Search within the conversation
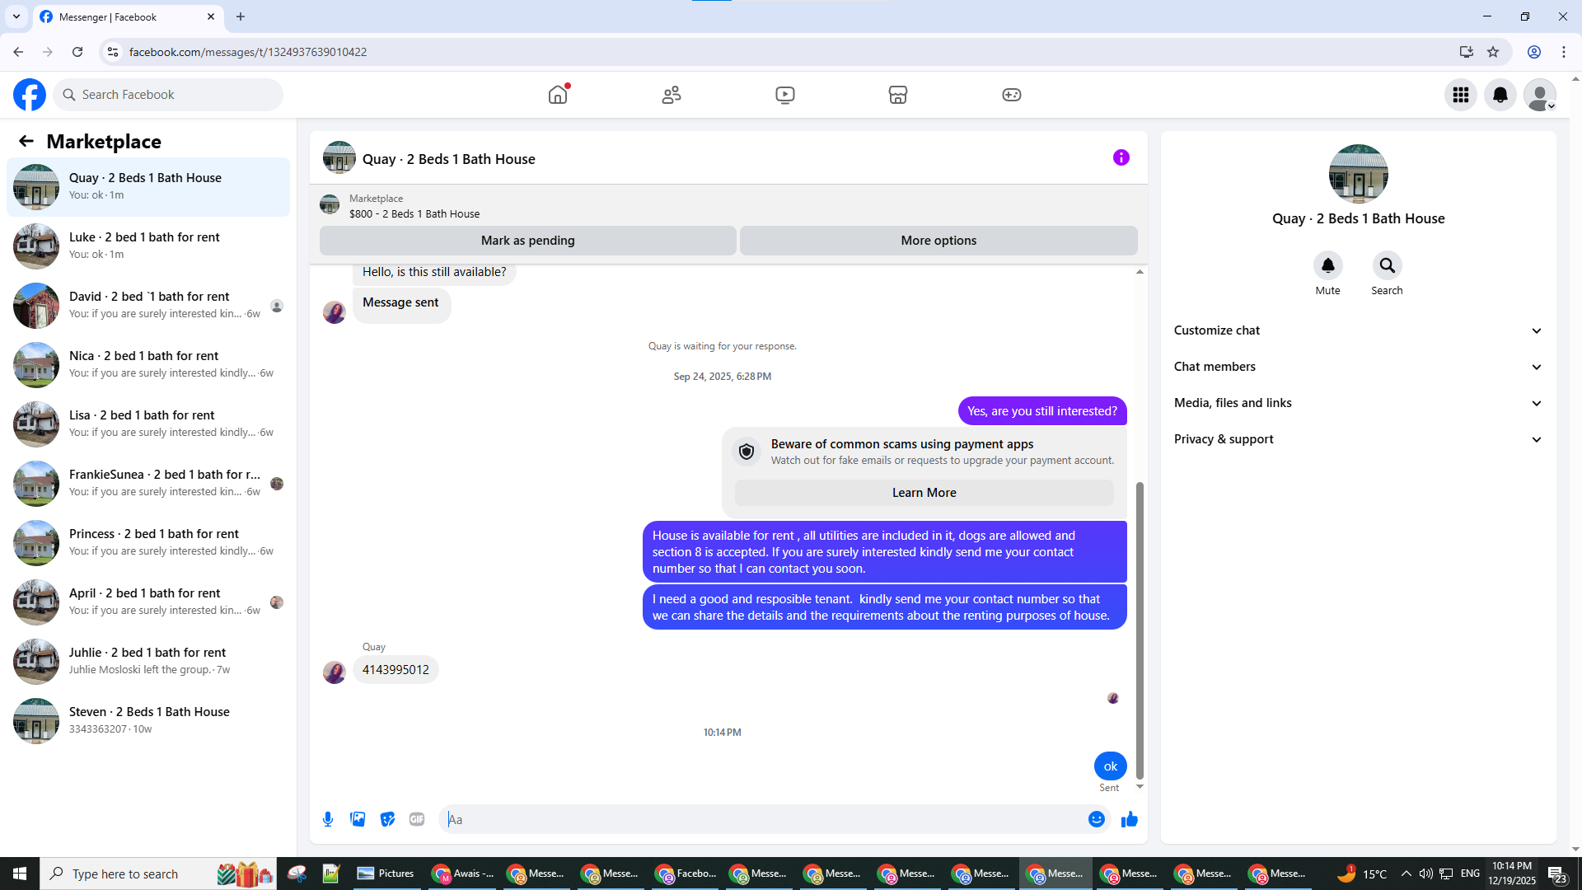This screenshot has width=1582, height=890. [1387, 266]
